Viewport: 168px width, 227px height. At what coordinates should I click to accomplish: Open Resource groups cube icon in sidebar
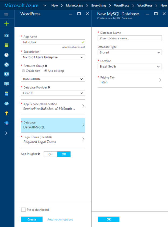point(6,35)
